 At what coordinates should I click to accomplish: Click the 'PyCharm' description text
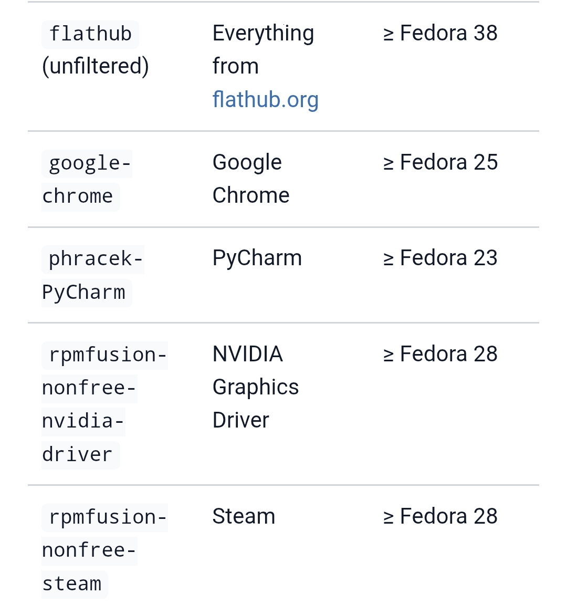[257, 258]
